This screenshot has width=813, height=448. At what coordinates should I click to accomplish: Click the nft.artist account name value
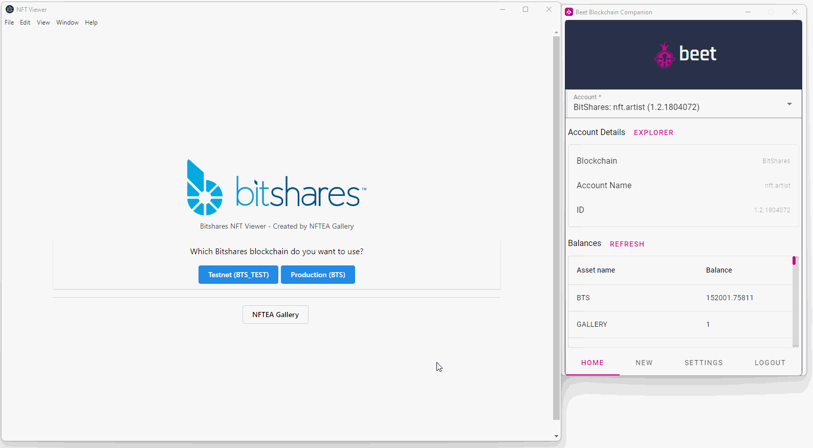point(778,186)
